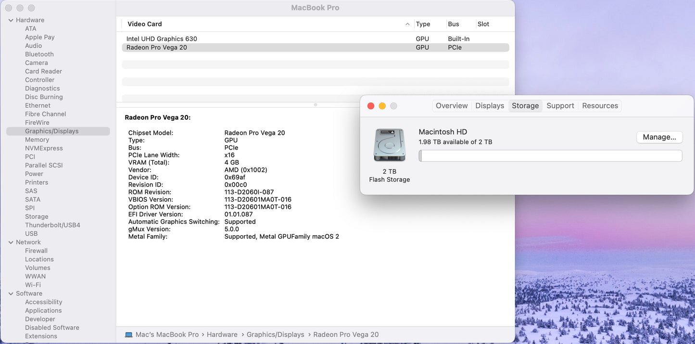The height and width of the screenshot is (344, 695).
Task: Open the Applications section under Software
Action: (x=43, y=310)
